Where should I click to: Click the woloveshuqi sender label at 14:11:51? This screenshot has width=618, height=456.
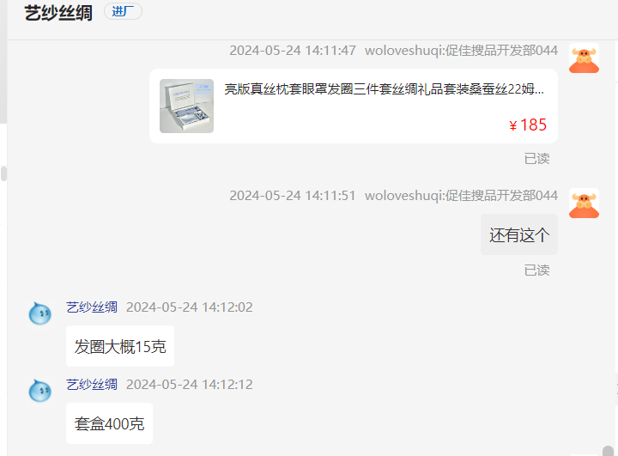coord(461,196)
